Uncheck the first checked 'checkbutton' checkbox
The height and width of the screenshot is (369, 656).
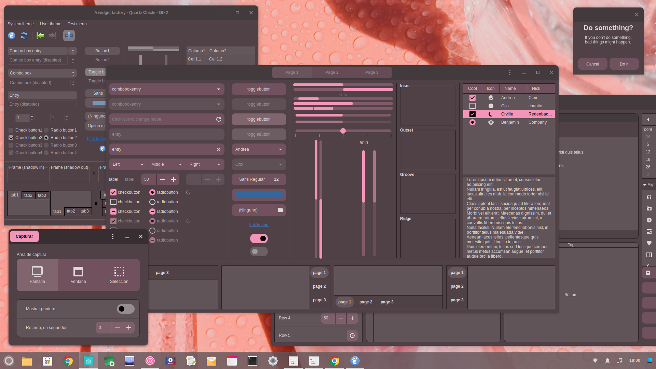[x=113, y=192]
